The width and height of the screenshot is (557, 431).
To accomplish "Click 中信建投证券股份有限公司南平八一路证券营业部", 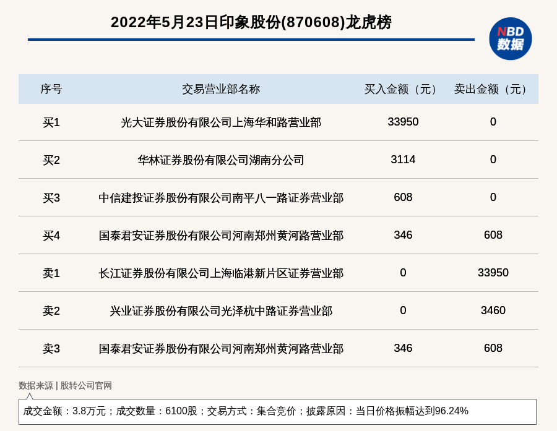I will click(221, 197).
